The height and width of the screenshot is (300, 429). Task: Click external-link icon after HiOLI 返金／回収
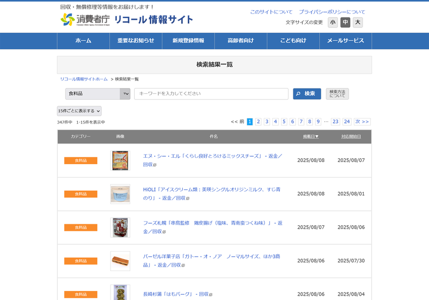188,198
